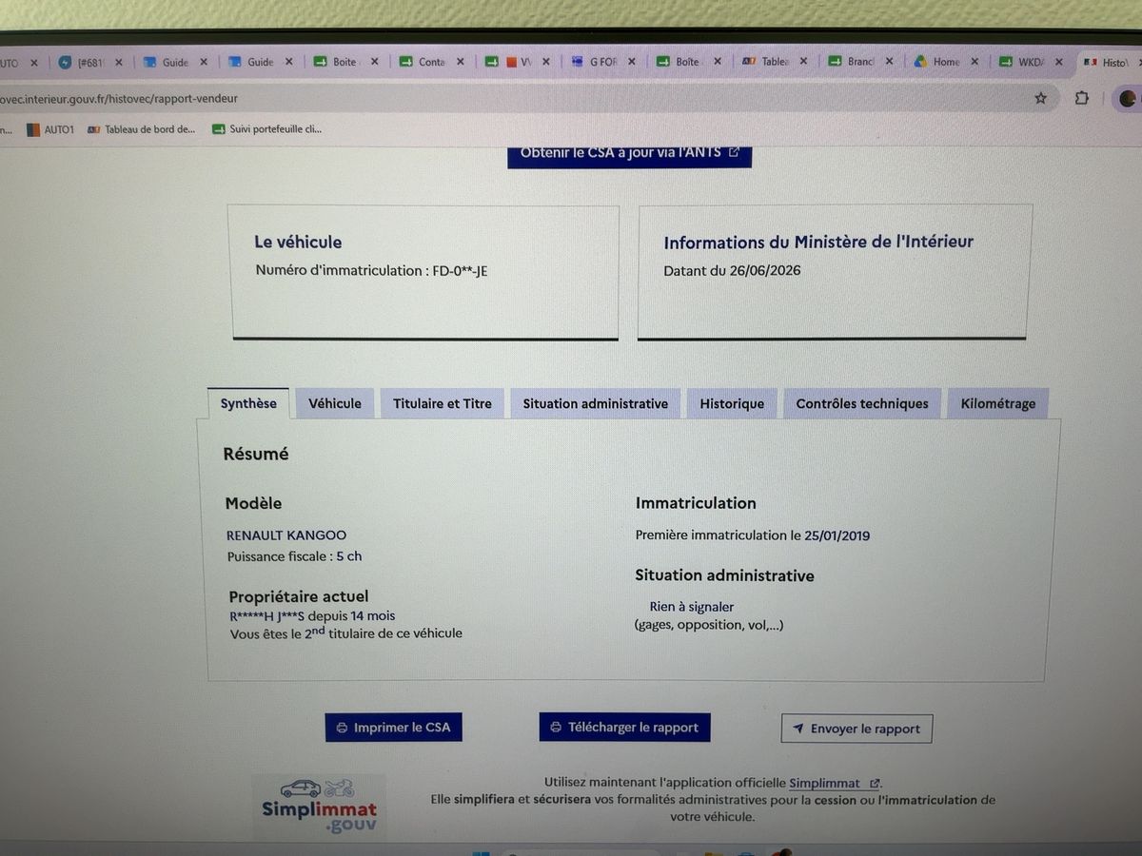Viewport: 1142px width, 856px height.
Task: Click Télécharger le rapport button
Action: coord(624,728)
